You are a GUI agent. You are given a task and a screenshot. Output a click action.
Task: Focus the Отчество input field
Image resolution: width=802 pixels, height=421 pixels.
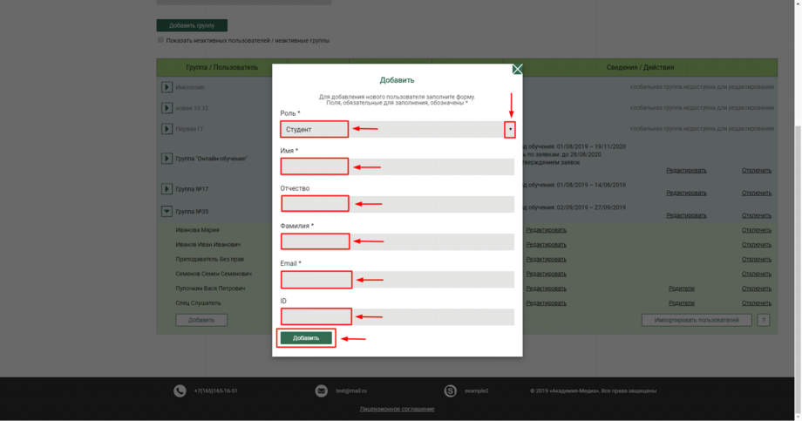point(397,204)
